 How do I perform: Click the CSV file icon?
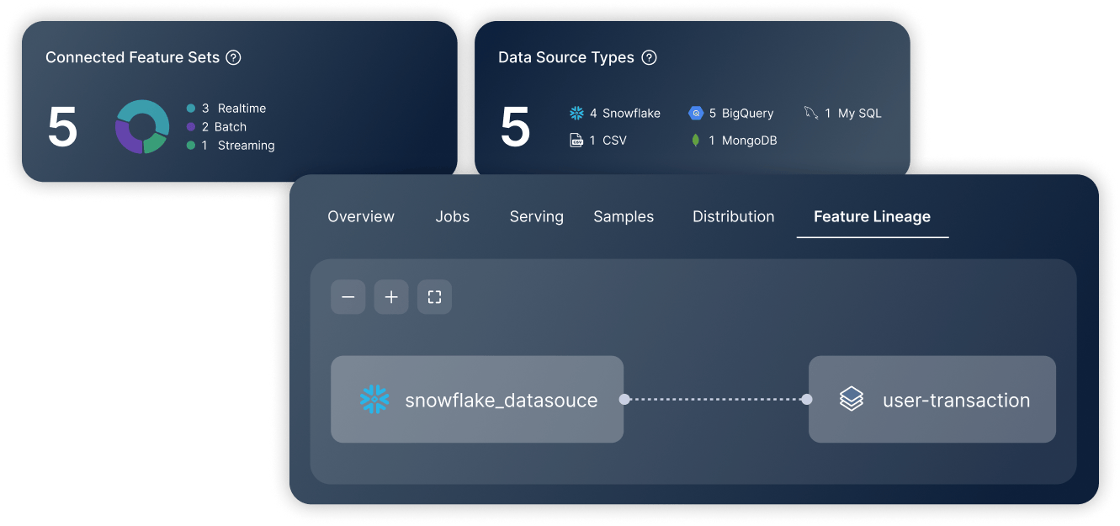(576, 141)
